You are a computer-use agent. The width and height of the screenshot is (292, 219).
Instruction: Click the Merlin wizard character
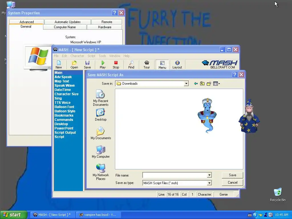coord(249,116)
